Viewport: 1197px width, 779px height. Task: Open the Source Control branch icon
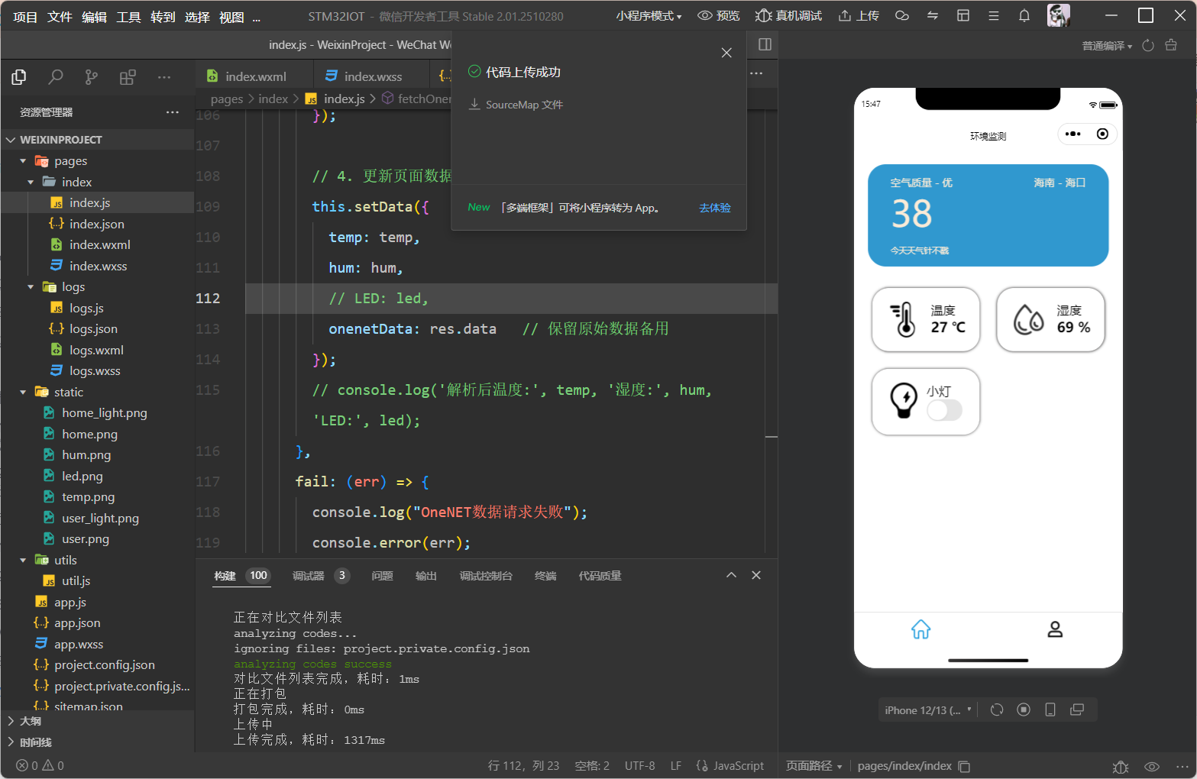[92, 77]
